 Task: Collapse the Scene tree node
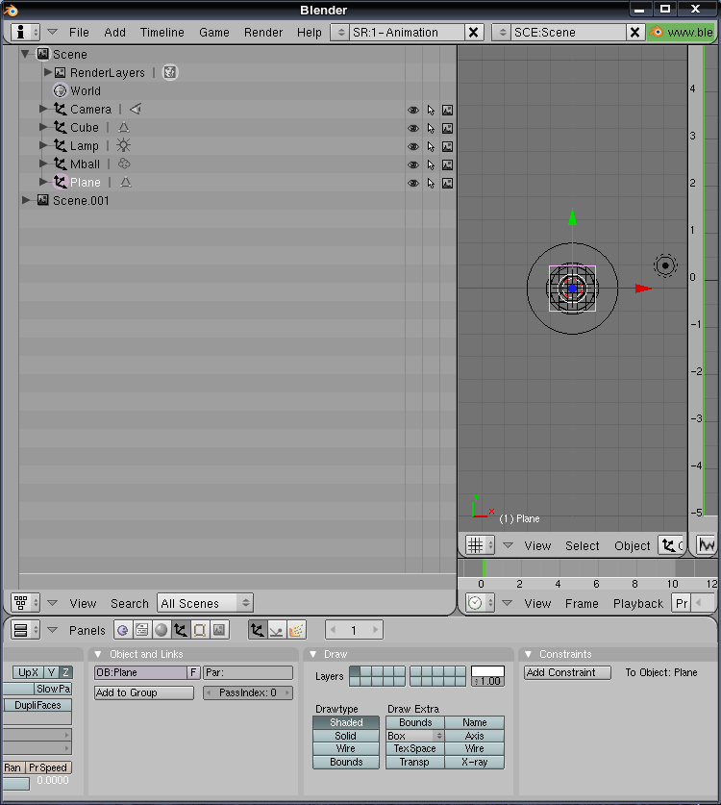coord(25,54)
